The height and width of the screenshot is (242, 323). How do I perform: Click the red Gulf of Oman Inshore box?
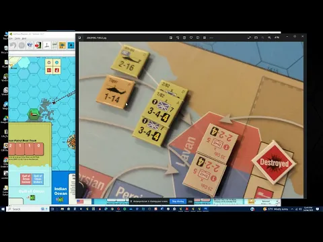[x=26, y=179]
